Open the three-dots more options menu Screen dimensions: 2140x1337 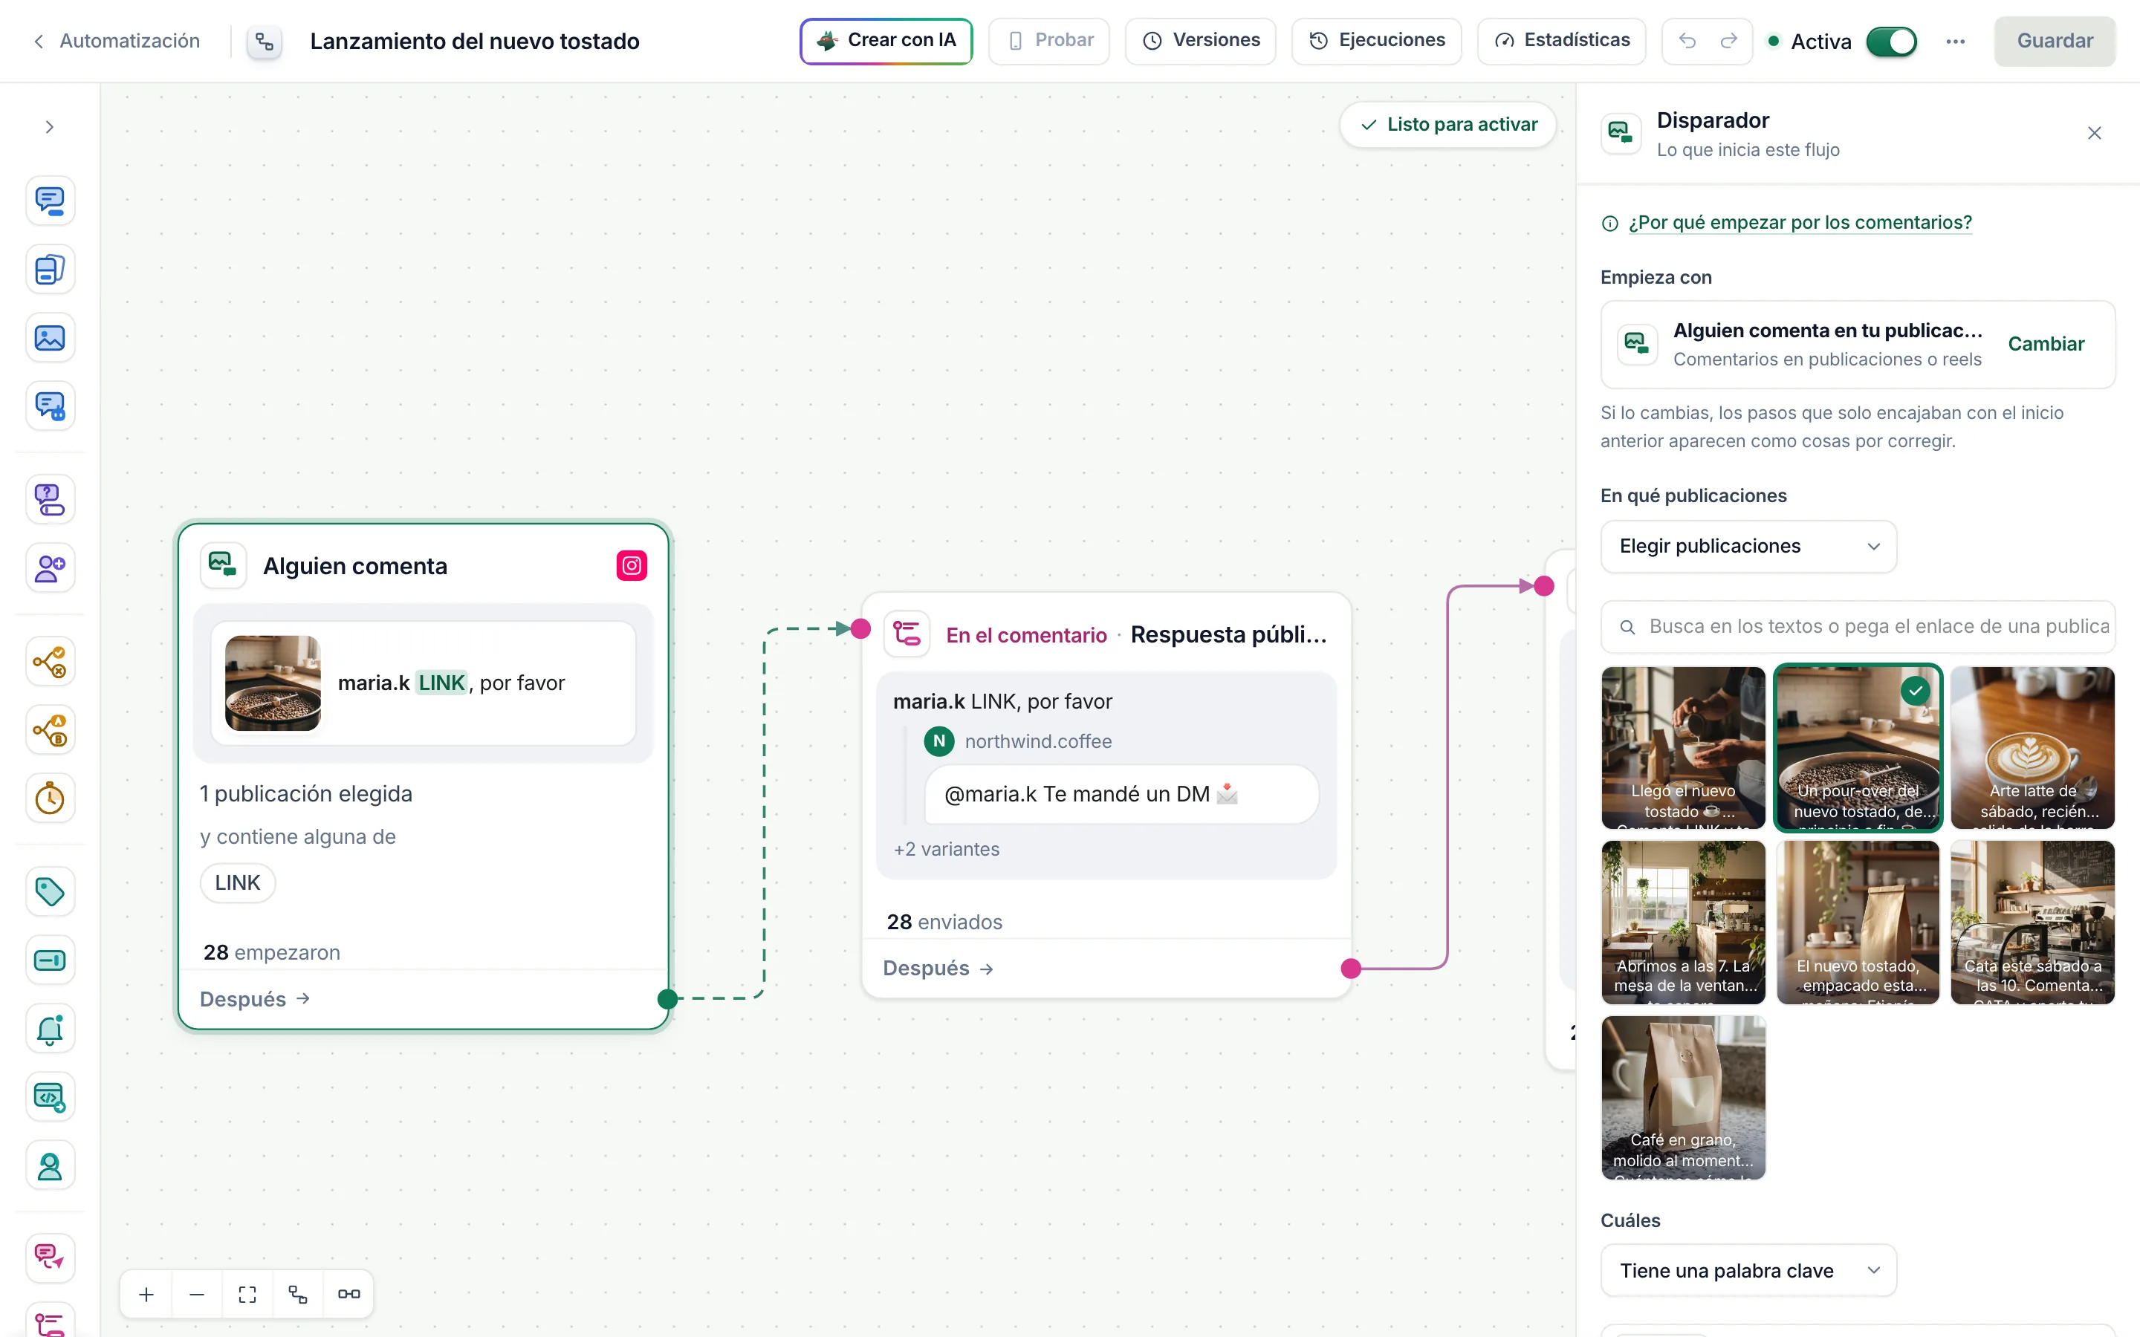click(x=1955, y=42)
